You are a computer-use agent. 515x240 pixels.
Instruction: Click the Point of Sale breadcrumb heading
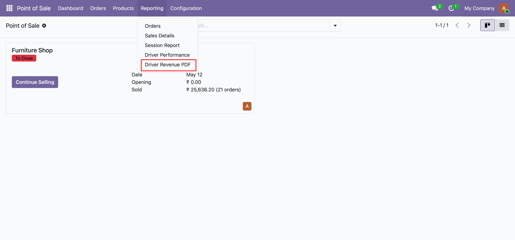pyautogui.click(x=23, y=25)
